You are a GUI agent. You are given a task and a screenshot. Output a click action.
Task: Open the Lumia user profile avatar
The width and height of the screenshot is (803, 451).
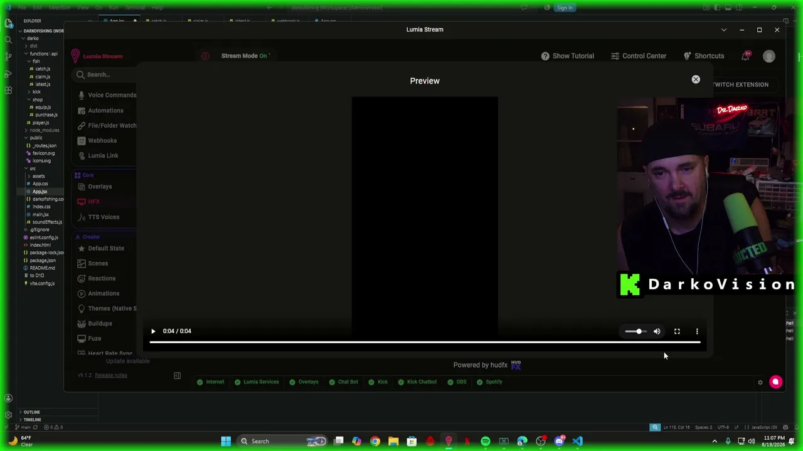coord(769,56)
